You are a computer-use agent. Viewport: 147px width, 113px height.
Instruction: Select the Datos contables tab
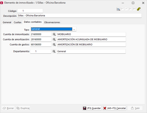pos(33,22)
